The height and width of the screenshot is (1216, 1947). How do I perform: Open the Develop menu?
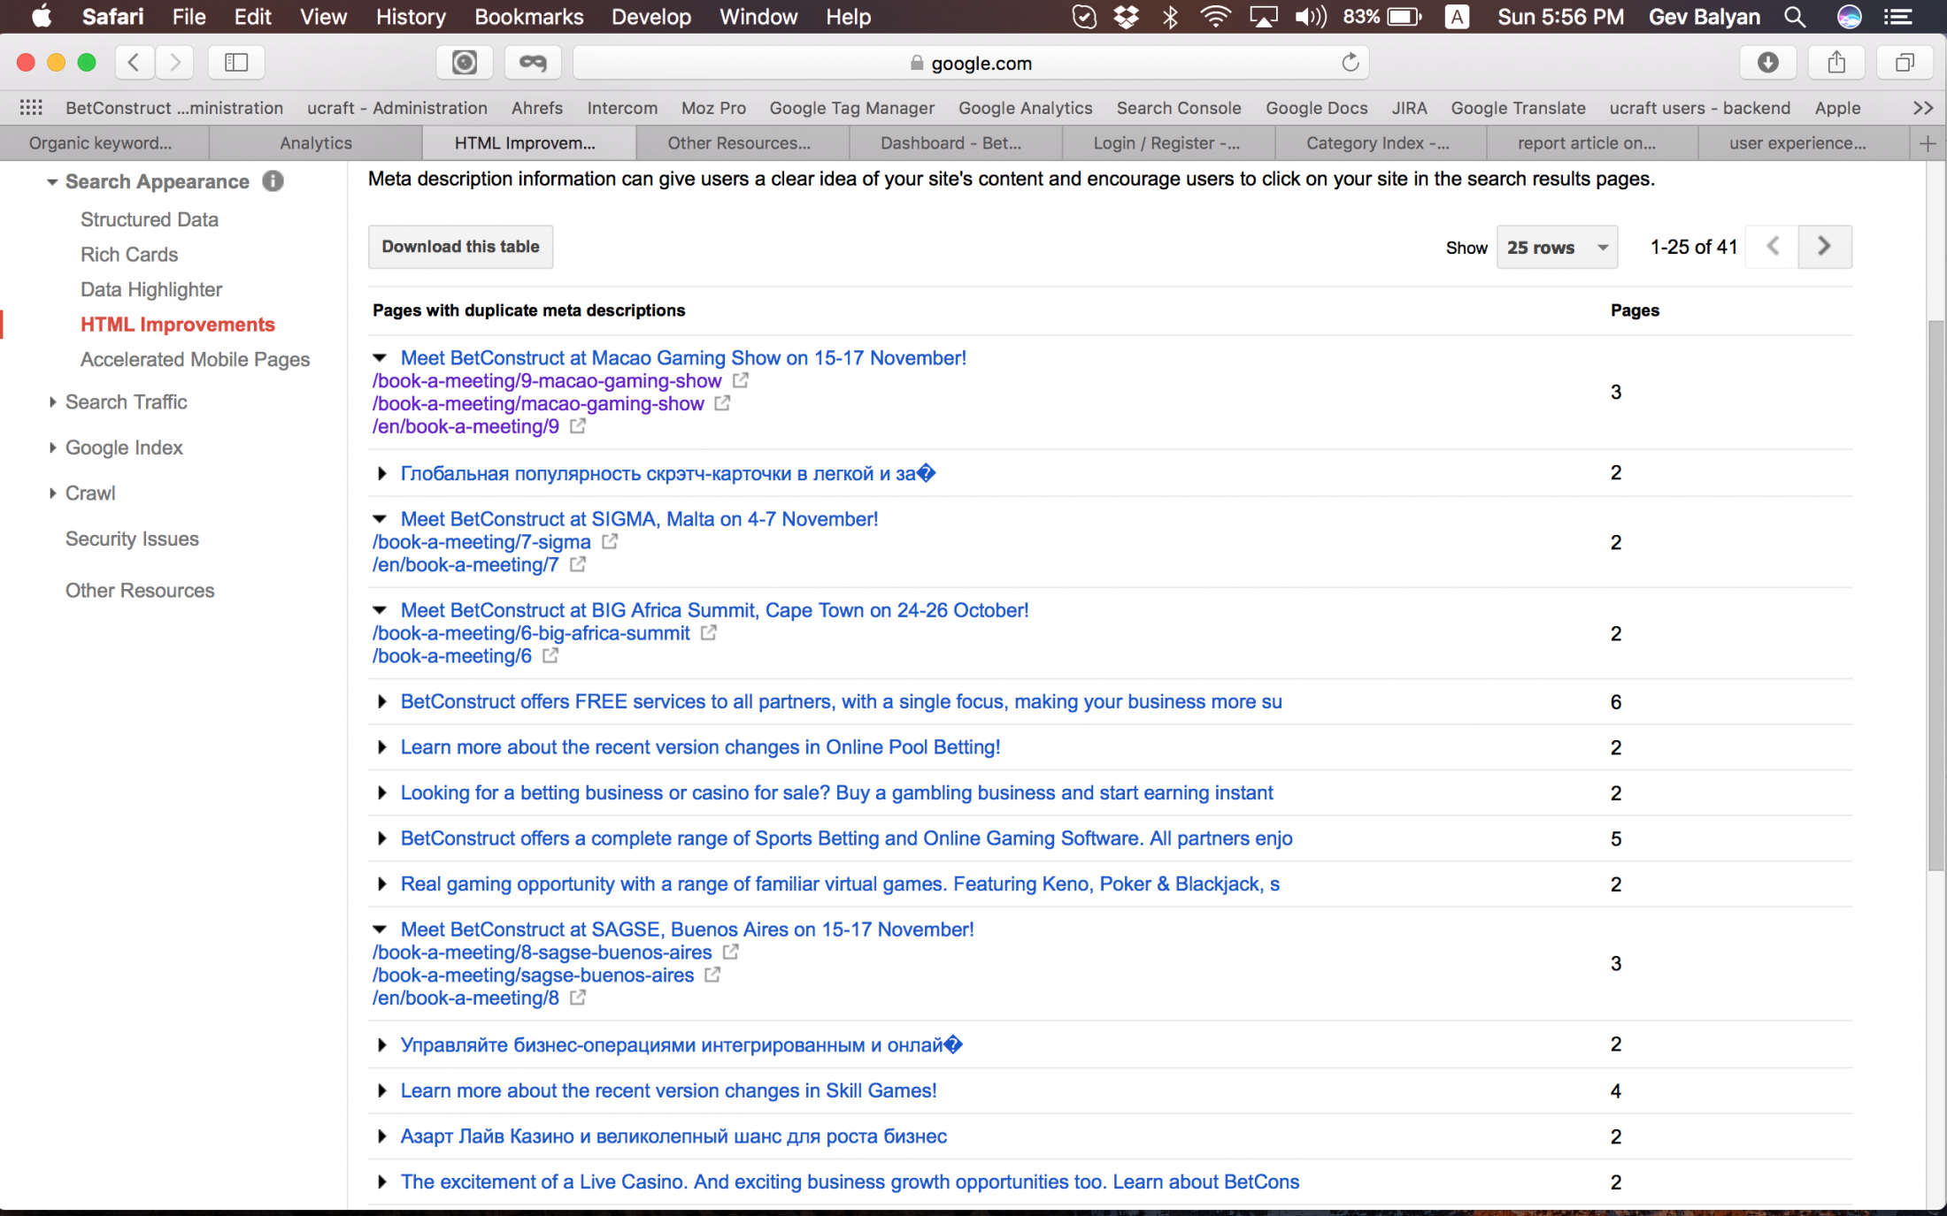pos(651,17)
